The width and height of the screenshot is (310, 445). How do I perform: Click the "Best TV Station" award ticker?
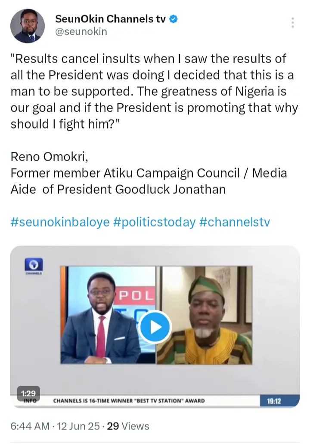coord(129,401)
